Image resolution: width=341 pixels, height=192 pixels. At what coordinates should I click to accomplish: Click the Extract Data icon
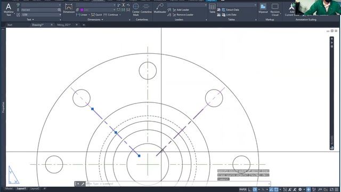(x=224, y=10)
